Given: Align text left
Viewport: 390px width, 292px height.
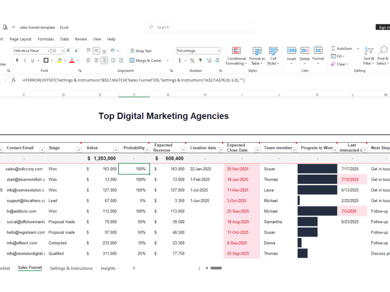Looking at the screenshot, I should tap(88, 60).
